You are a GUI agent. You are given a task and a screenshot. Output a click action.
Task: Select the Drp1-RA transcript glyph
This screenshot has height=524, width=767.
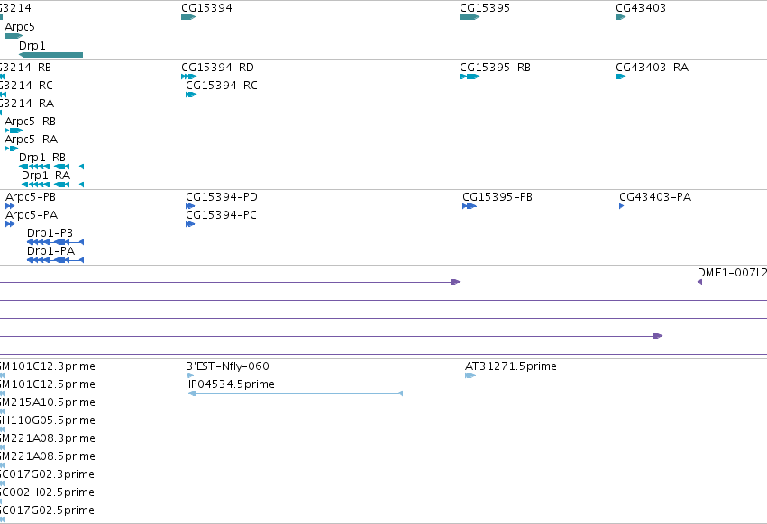53,185
